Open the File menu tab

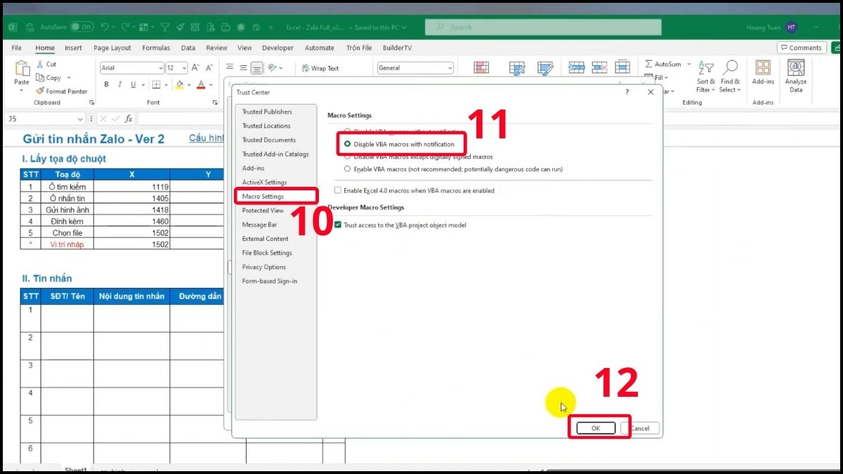pos(17,48)
